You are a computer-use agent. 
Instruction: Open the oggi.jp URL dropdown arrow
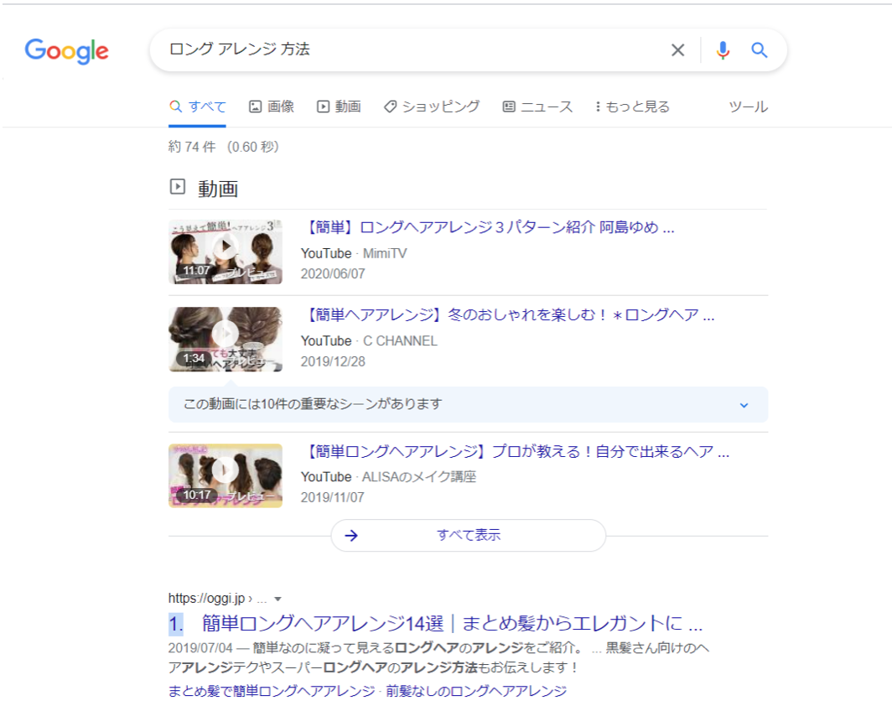pyautogui.click(x=278, y=599)
